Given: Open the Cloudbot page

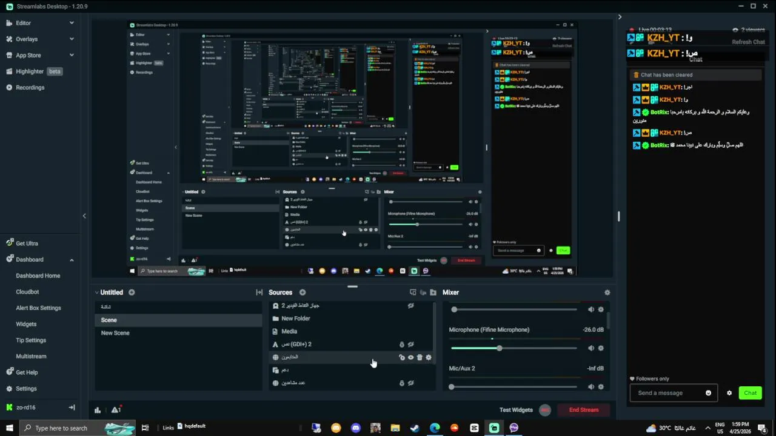Looking at the screenshot, I should 27,292.
